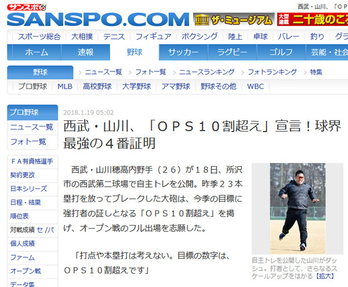Viewport: 348px width, 287px height.
Task: Click the article headline 西武・山川 OPS10割超え
Action: click(x=202, y=135)
